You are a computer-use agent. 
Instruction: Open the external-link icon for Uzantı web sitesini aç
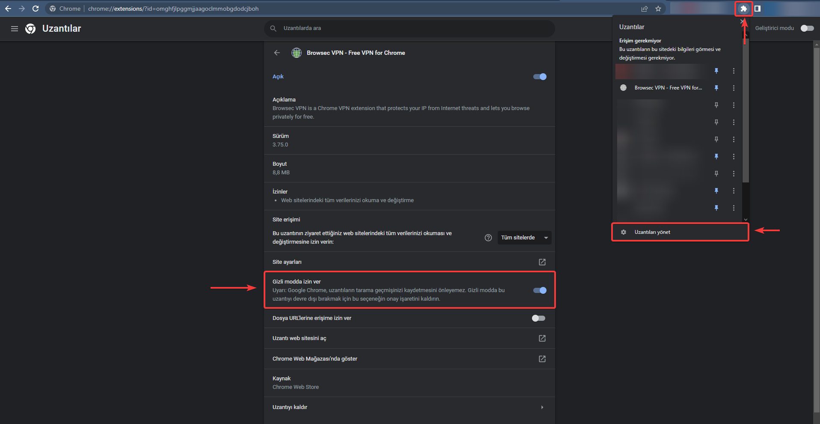pos(542,338)
